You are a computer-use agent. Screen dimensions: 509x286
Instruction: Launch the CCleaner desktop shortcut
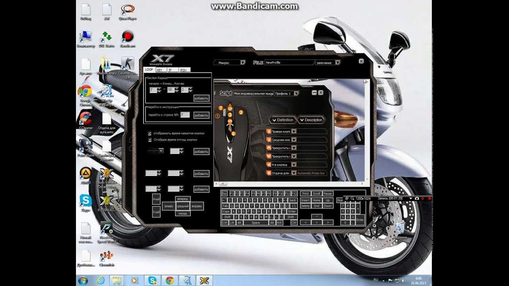[x=85, y=121]
